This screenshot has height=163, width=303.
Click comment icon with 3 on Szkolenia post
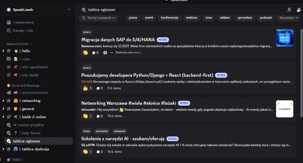point(98,151)
